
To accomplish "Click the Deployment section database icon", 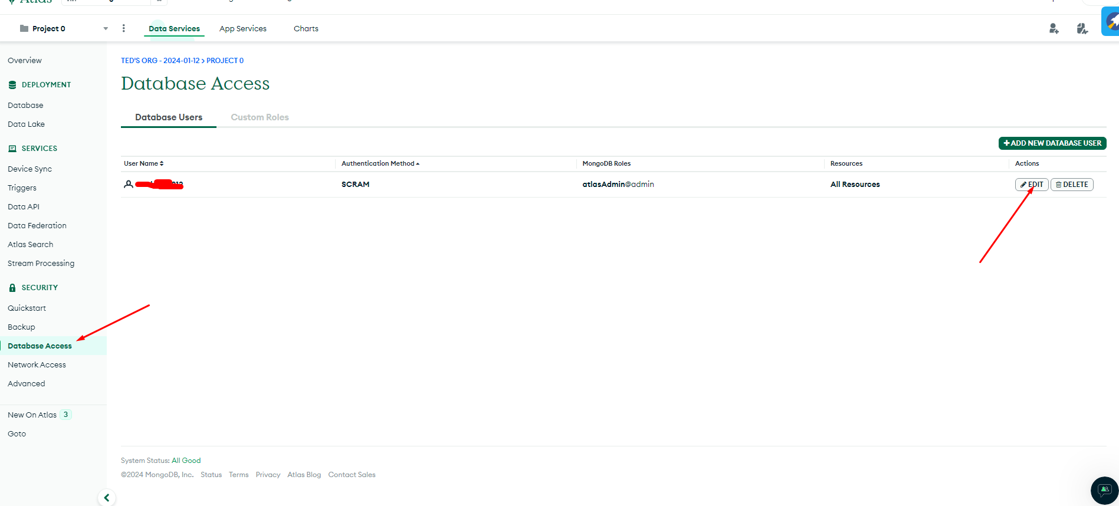I will (x=12, y=85).
